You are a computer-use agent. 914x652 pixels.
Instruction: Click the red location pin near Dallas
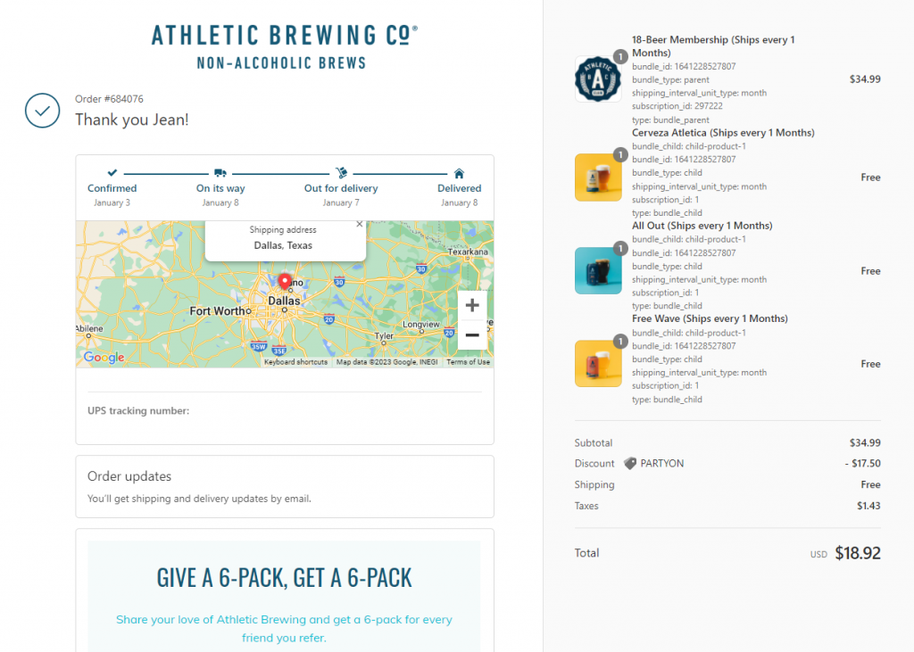tap(285, 281)
